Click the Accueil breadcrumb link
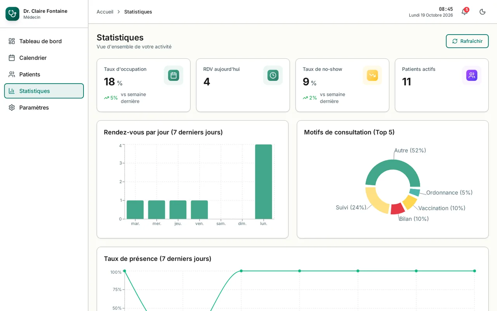 [x=105, y=12]
